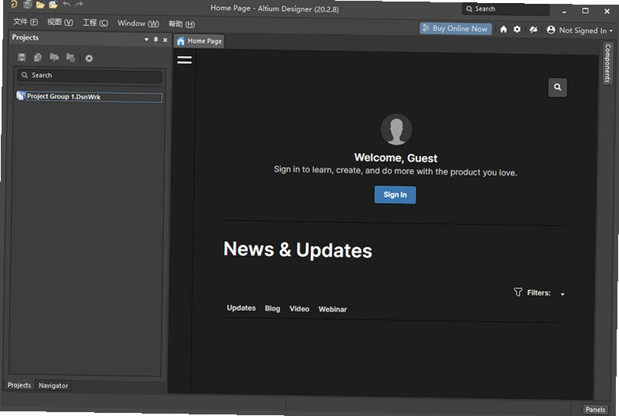Image resolution: width=619 pixels, height=416 pixels.
Task: Click the News & Updates heading
Action: coord(298,250)
